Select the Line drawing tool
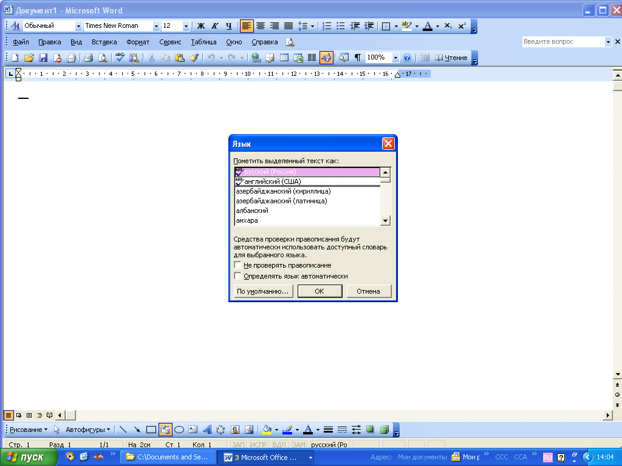This screenshot has width=622, height=466. pos(123,430)
